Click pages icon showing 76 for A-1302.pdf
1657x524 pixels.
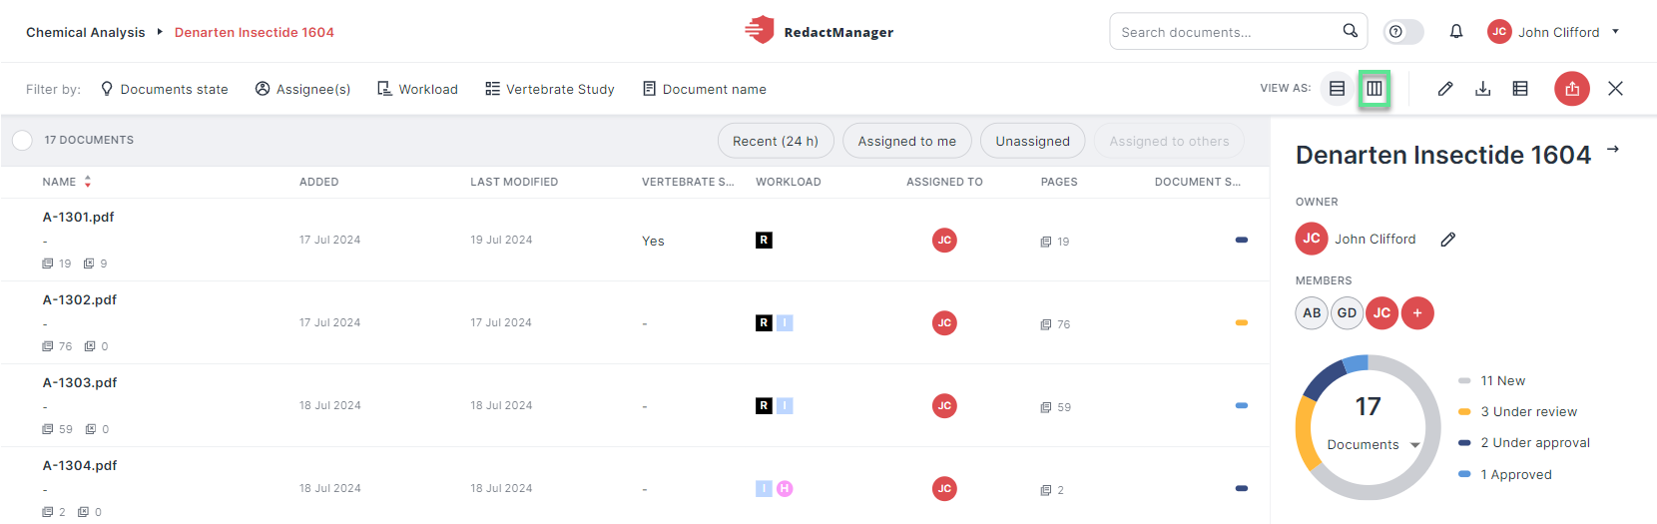pos(1046,324)
